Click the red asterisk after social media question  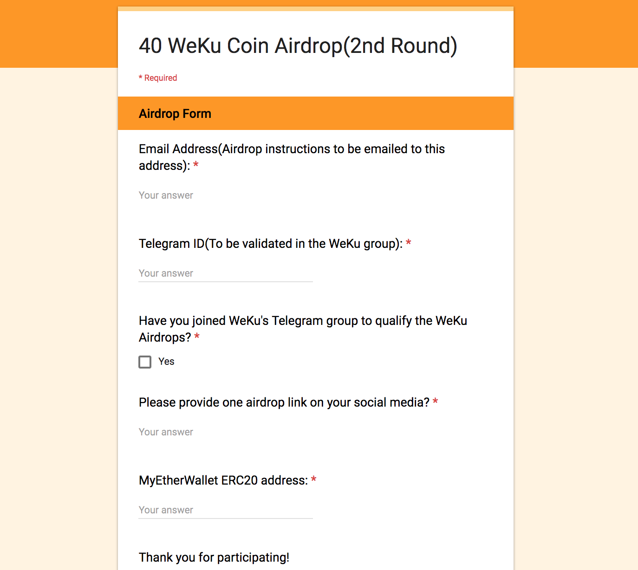(436, 402)
